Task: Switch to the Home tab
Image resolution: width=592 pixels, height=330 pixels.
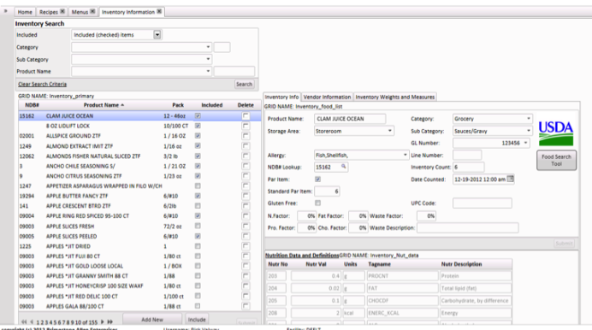Action: point(25,12)
